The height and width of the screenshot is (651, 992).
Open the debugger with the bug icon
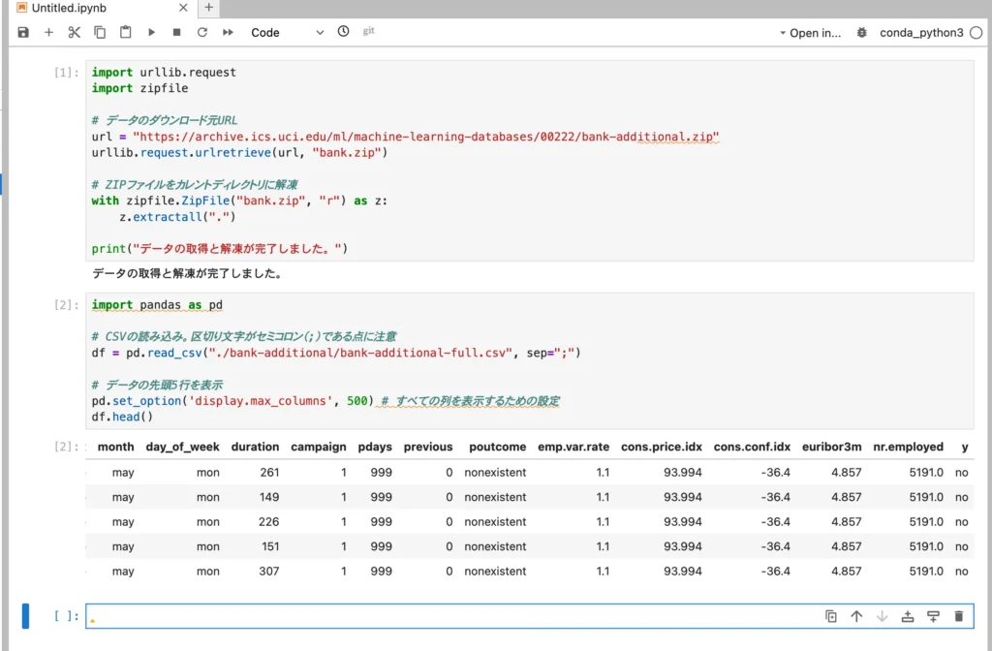point(862,32)
